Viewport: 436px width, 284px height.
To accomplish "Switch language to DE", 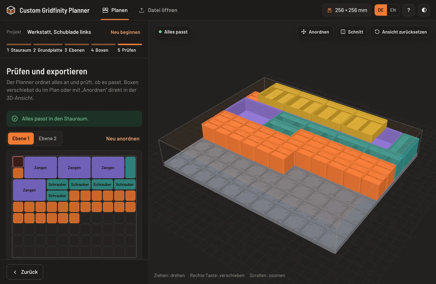I will click(381, 10).
